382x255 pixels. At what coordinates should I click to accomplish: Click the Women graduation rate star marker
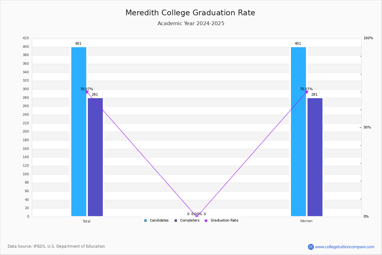point(307,92)
